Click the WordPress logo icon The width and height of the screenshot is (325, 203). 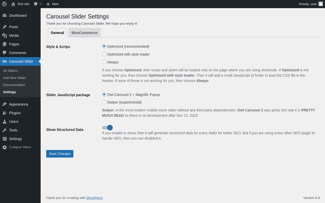[x=4, y=4]
